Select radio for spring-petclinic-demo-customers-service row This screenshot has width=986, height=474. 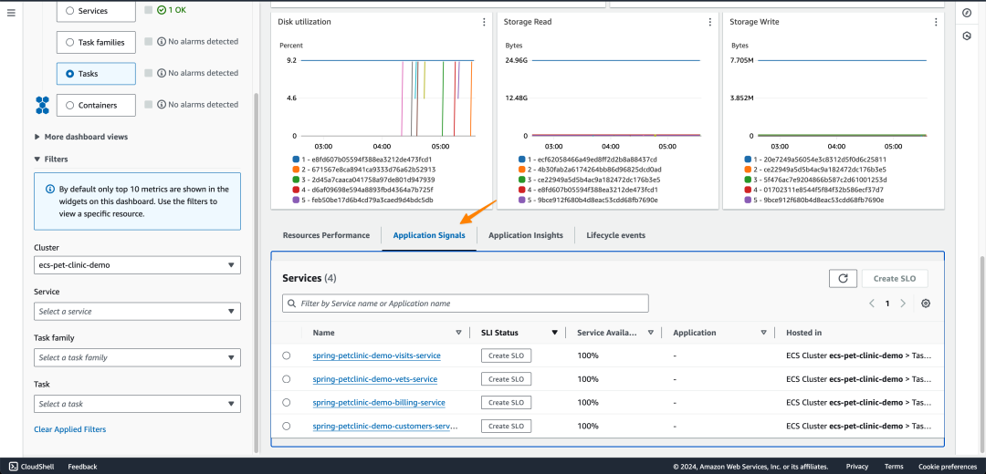click(x=286, y=426)
